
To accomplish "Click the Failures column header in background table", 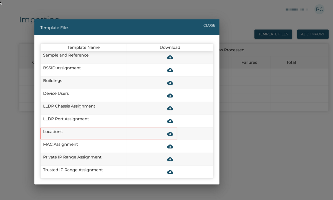I will point(249,62).
